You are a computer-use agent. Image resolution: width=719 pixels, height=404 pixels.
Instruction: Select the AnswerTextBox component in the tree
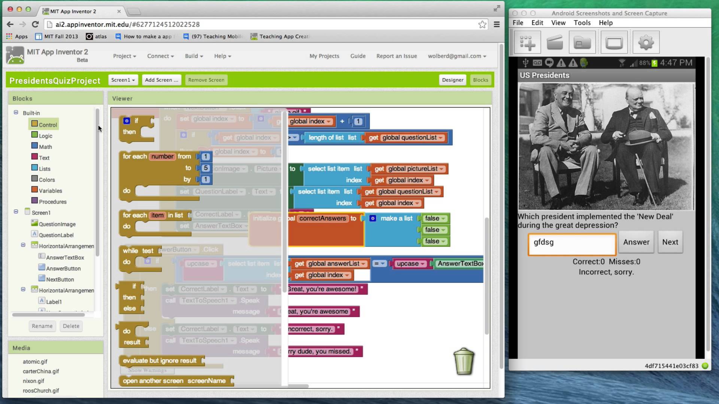61,257
